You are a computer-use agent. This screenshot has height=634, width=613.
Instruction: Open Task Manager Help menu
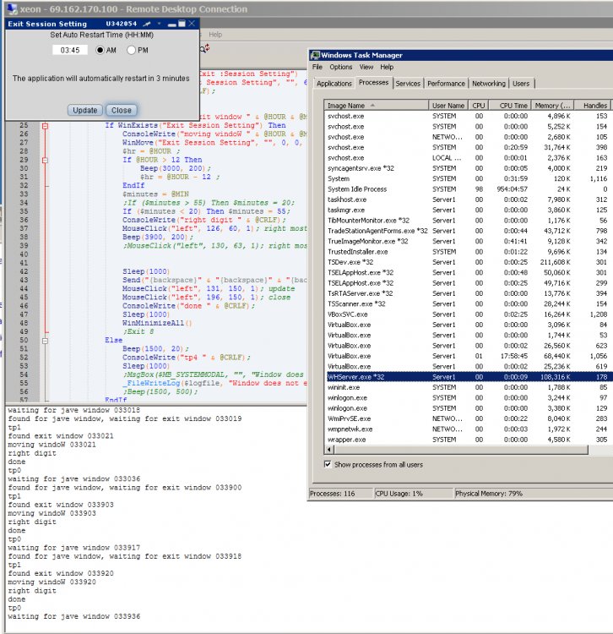tap(387, 67)
